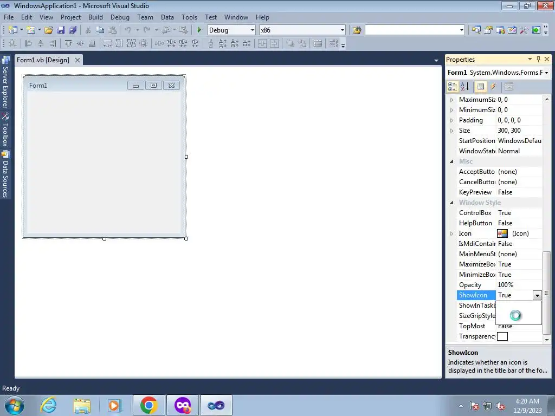The width and height of the screenshot is (555, 416).
Task: Click the Copy icon in the toolbar
Action: coord(100,30)
